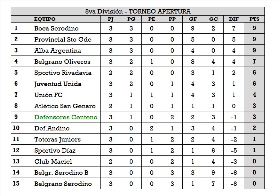
Task: Click the Unión FC team name
Action: 48,95
